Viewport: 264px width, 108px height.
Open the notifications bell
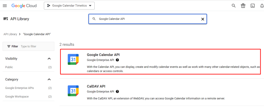point(262,6)
